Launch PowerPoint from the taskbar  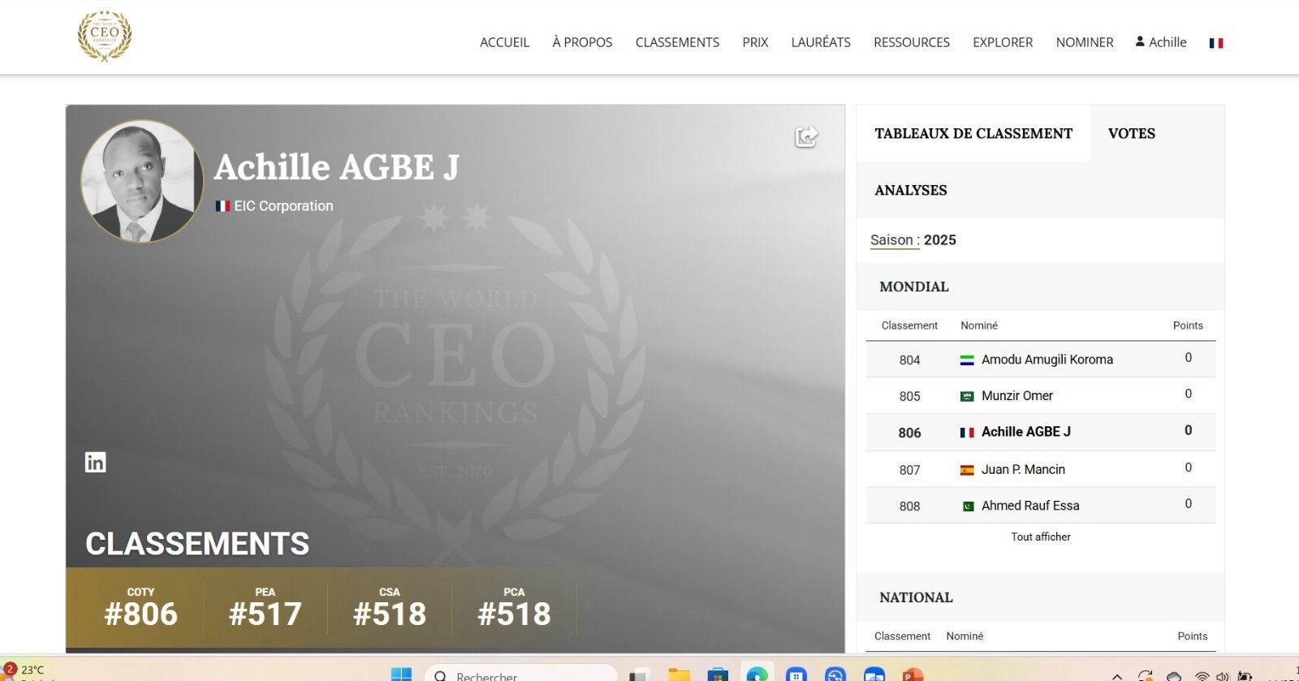913,674
